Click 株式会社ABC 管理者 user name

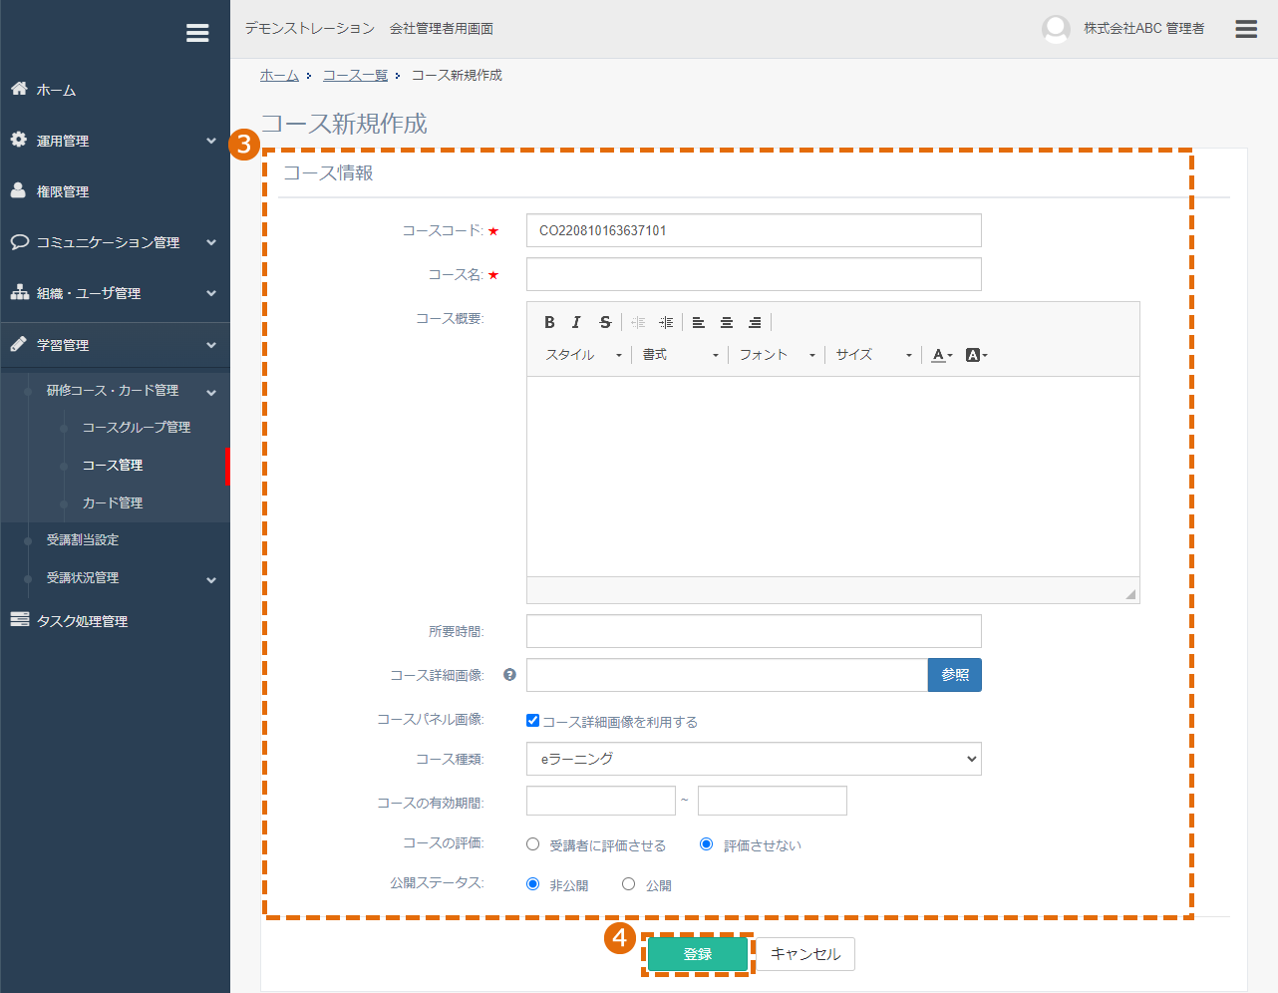click(1143, 28)
